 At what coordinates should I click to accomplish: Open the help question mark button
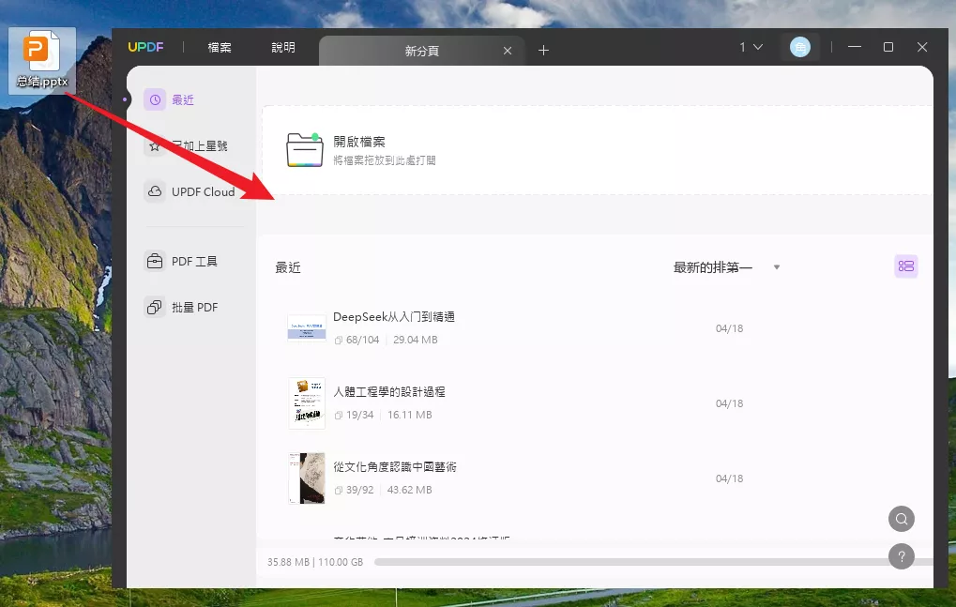(x=902, y=556)
